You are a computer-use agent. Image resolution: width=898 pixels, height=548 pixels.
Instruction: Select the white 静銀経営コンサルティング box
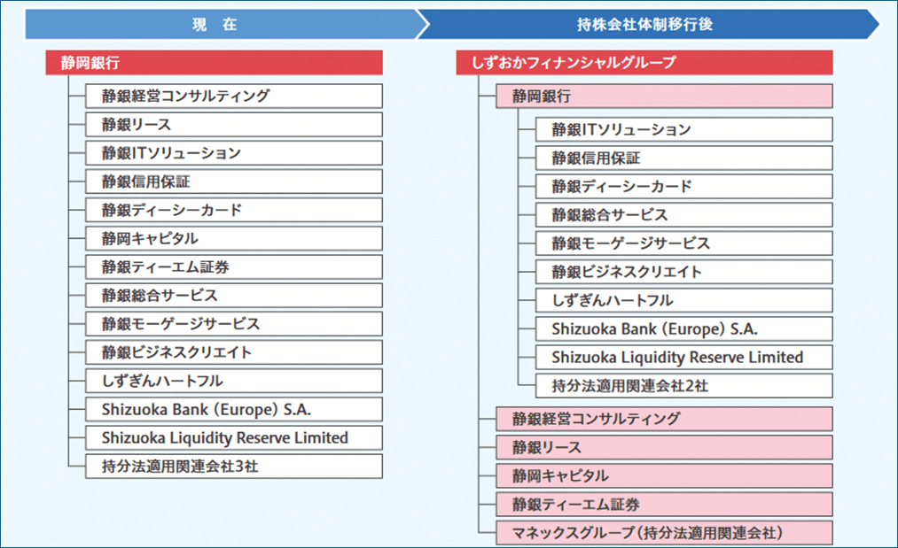(x=234, y=96)
